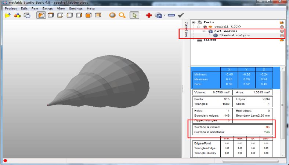Image resolution: width=289 pixels, height=165 pixels.
Task: Remove Standard analysis with red X
Action: pyautogui.click(x=282, y=36)
